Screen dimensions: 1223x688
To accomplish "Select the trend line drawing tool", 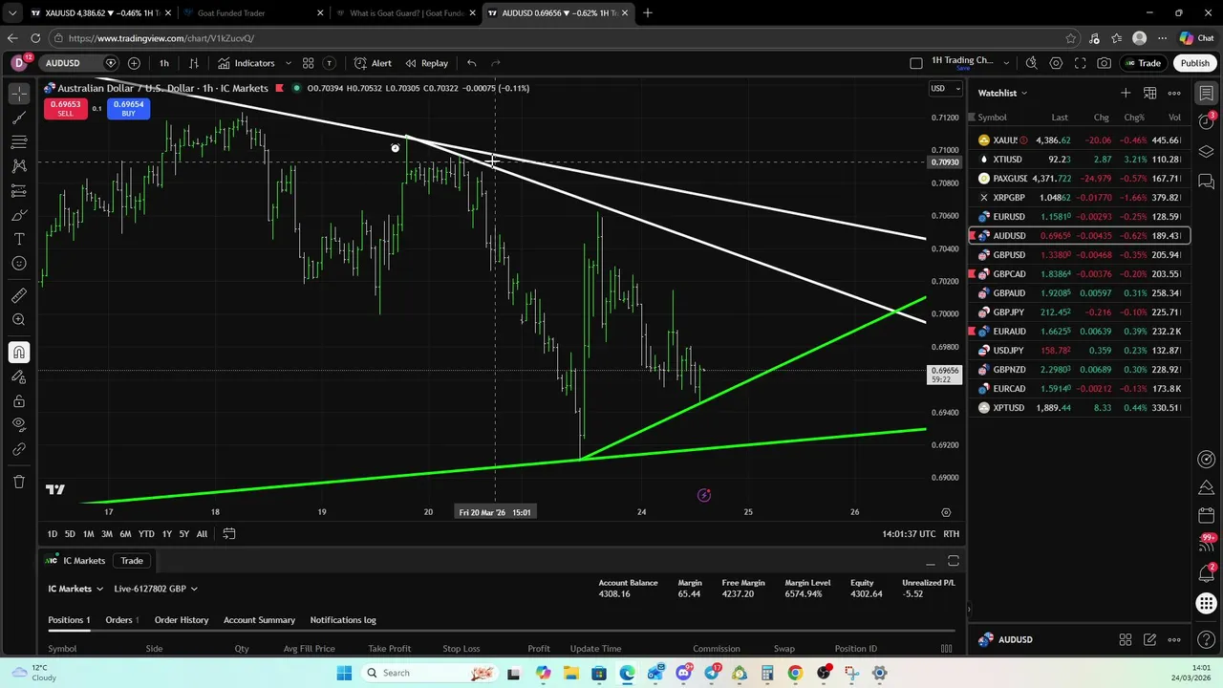I will (x=19, y=118).
